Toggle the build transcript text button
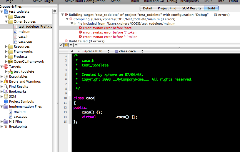Image resolution: width=240 pixels, height=152 pixels. coord(71,45)
